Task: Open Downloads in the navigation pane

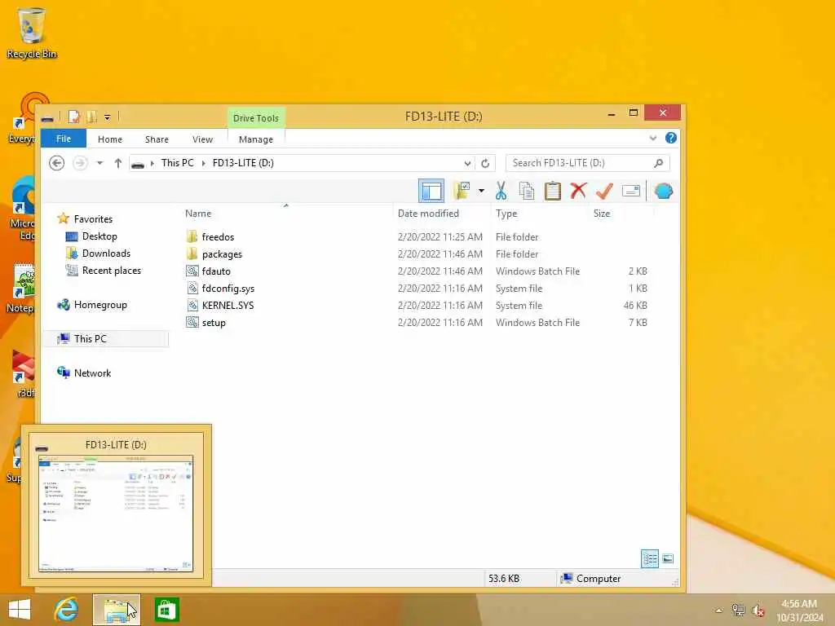Action: (x=106, y=253)
